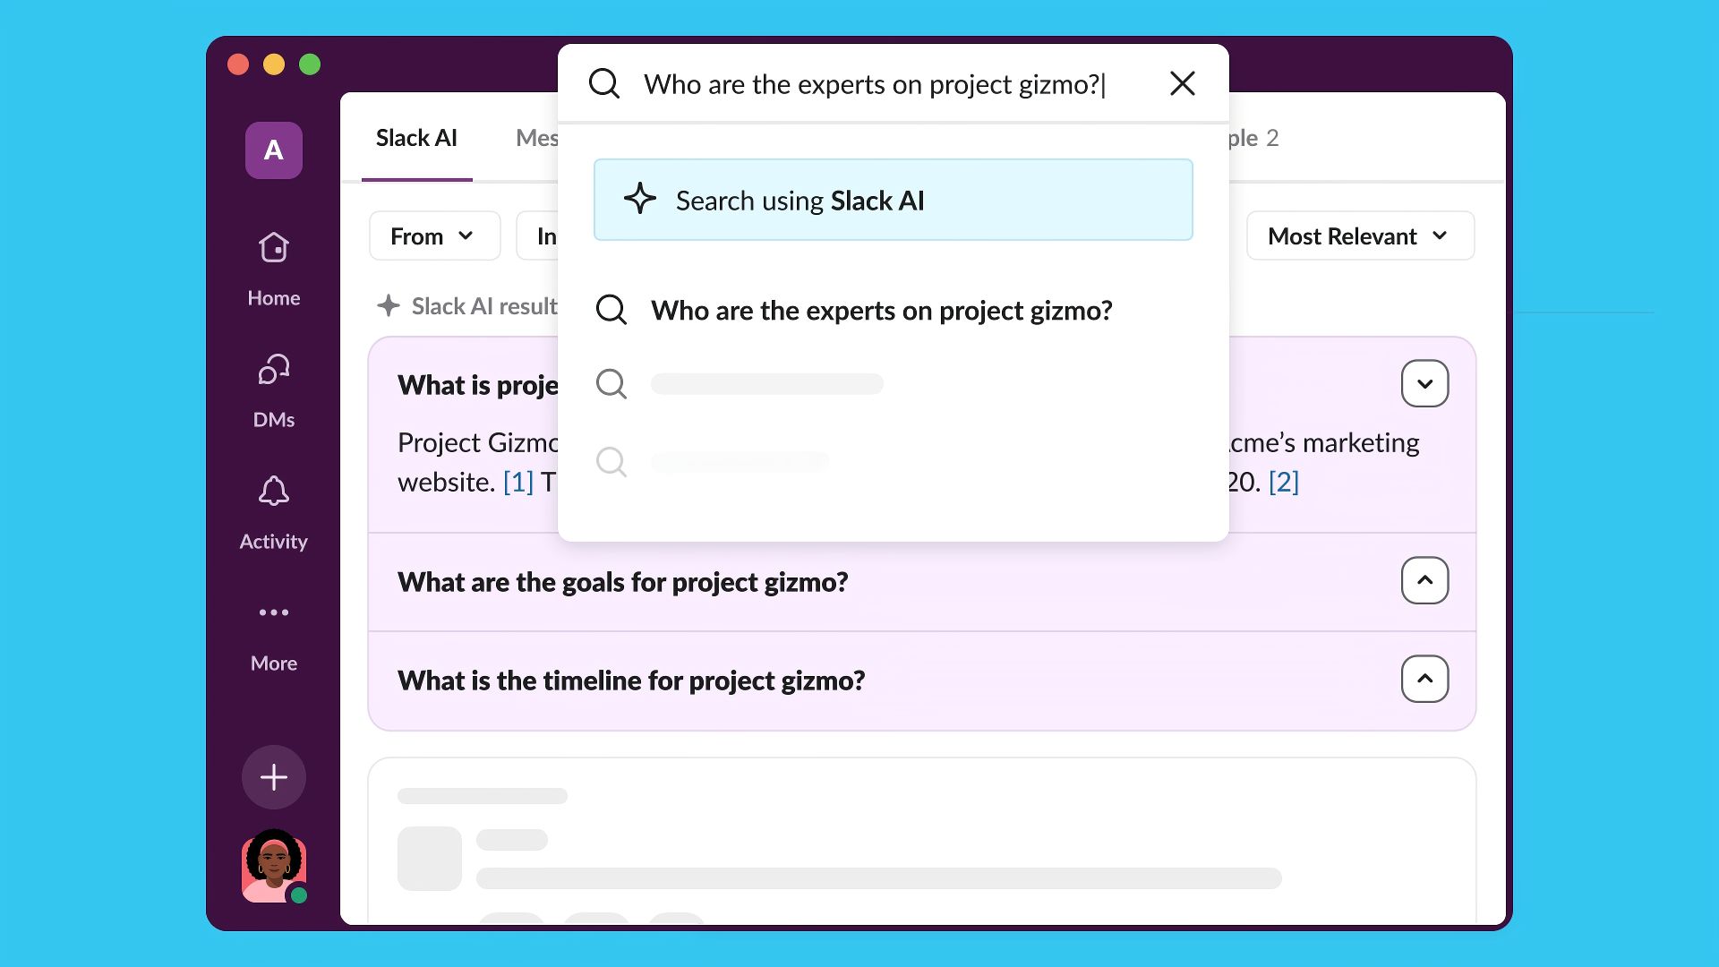Screen dimensions: 1719x967
Task: Open the Most Relevant sort dropdown
Action: click(1359, 235)
